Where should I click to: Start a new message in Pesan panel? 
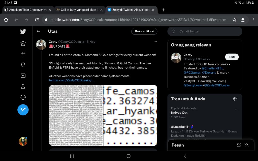click(239, 145)
